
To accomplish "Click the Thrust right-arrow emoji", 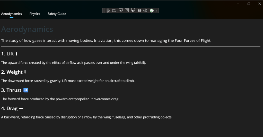I will click(x=26, y=90).
